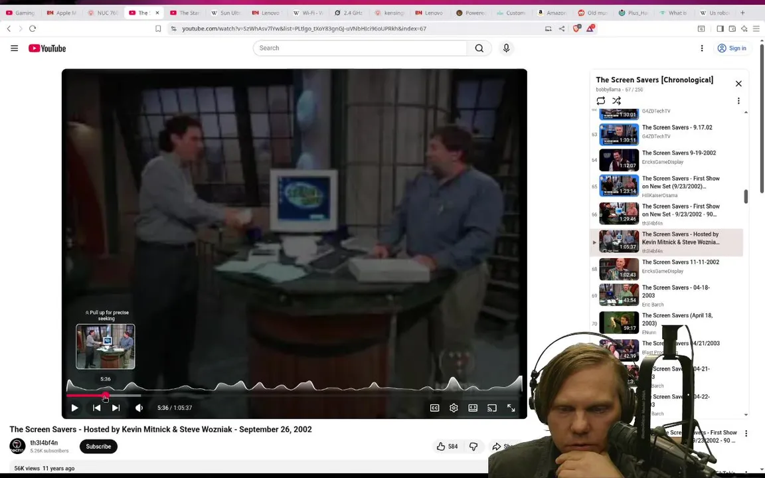Play The Screen Savers 9-19-2002

[679, 153]
